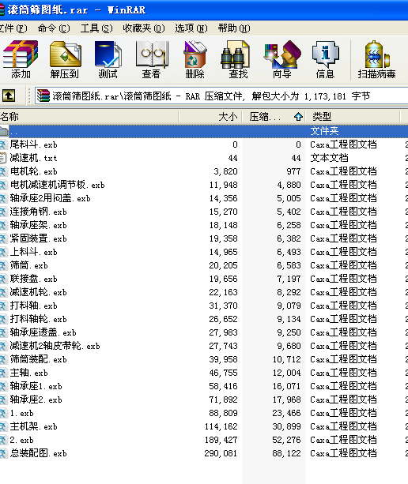Select the file 轴承座1.exb

click(36, 386)
